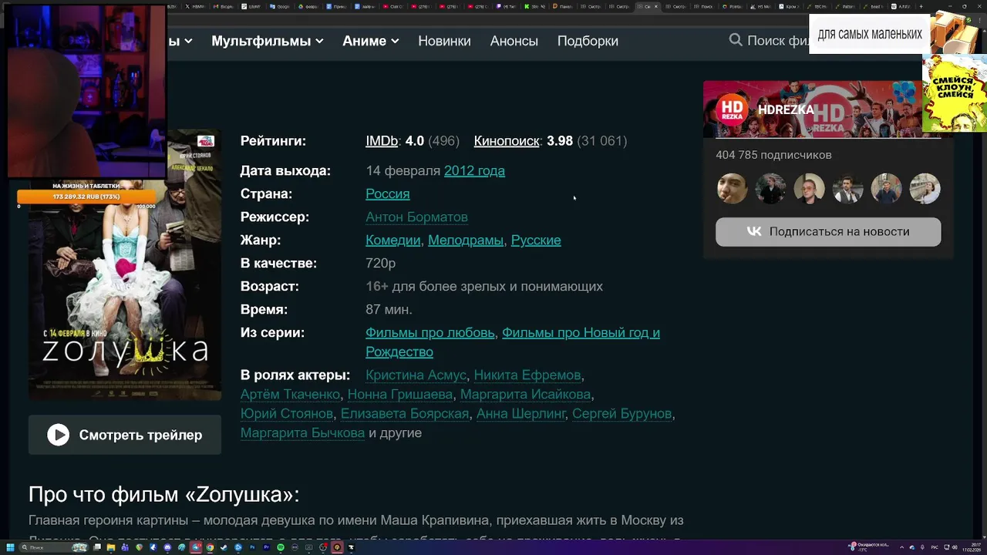987x555 pixels.
Task: Open Discord from the taskbar
Action: coord(167,547)
